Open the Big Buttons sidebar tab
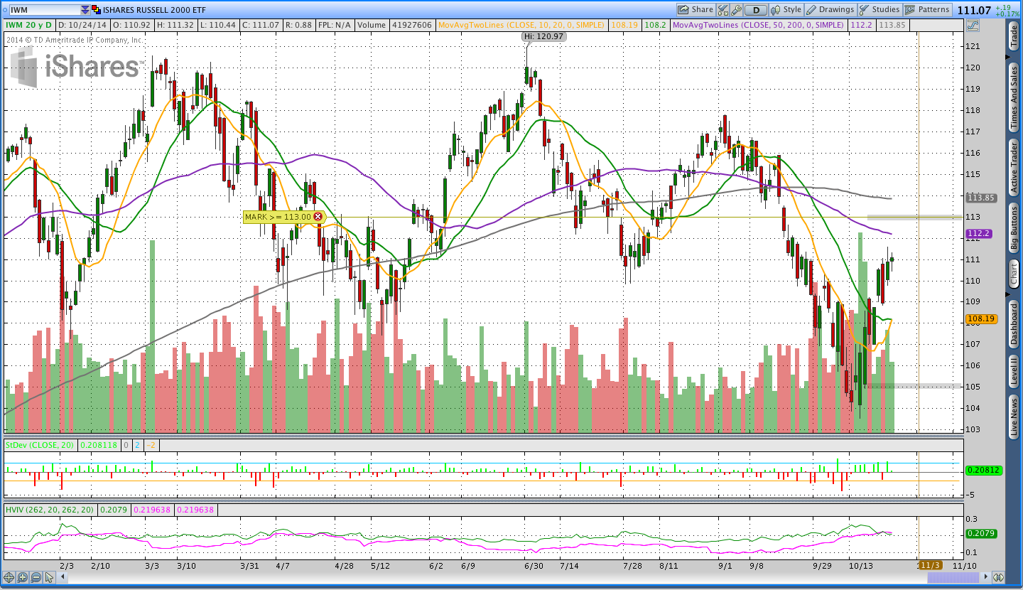The height and width of the screenshot is (590, 1023). click(x=1014, y=229)
